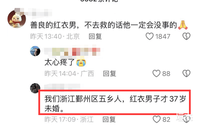Screen dimensions: 197x127
Task: Open avatar of the 太心疼了 commenter
Action: 35,51
